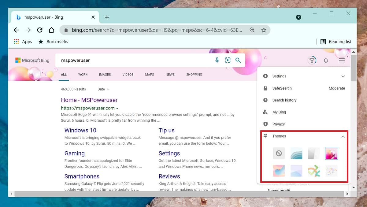Select the pink balloons theme
Image resolution: width=367 pixels, height=207 pixels.
pyautogui.click(x=332, y=153)
